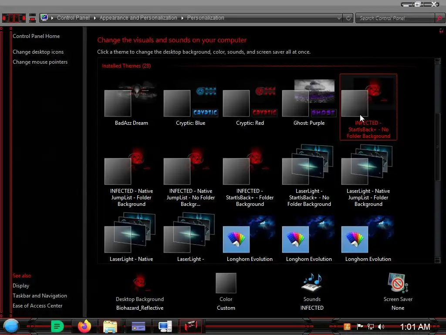
Task: Open Ease of Access Center link
Action: [x=37, y=306]
